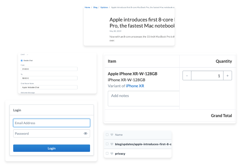242x167 pixels.
Task: Favorite the blog/updates page with heart icon
Action: click(x=112, y=144)
